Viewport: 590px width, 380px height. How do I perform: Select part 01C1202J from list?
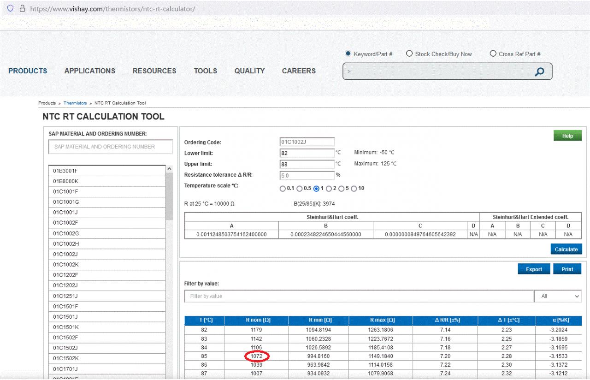click(x=107, y=285)
